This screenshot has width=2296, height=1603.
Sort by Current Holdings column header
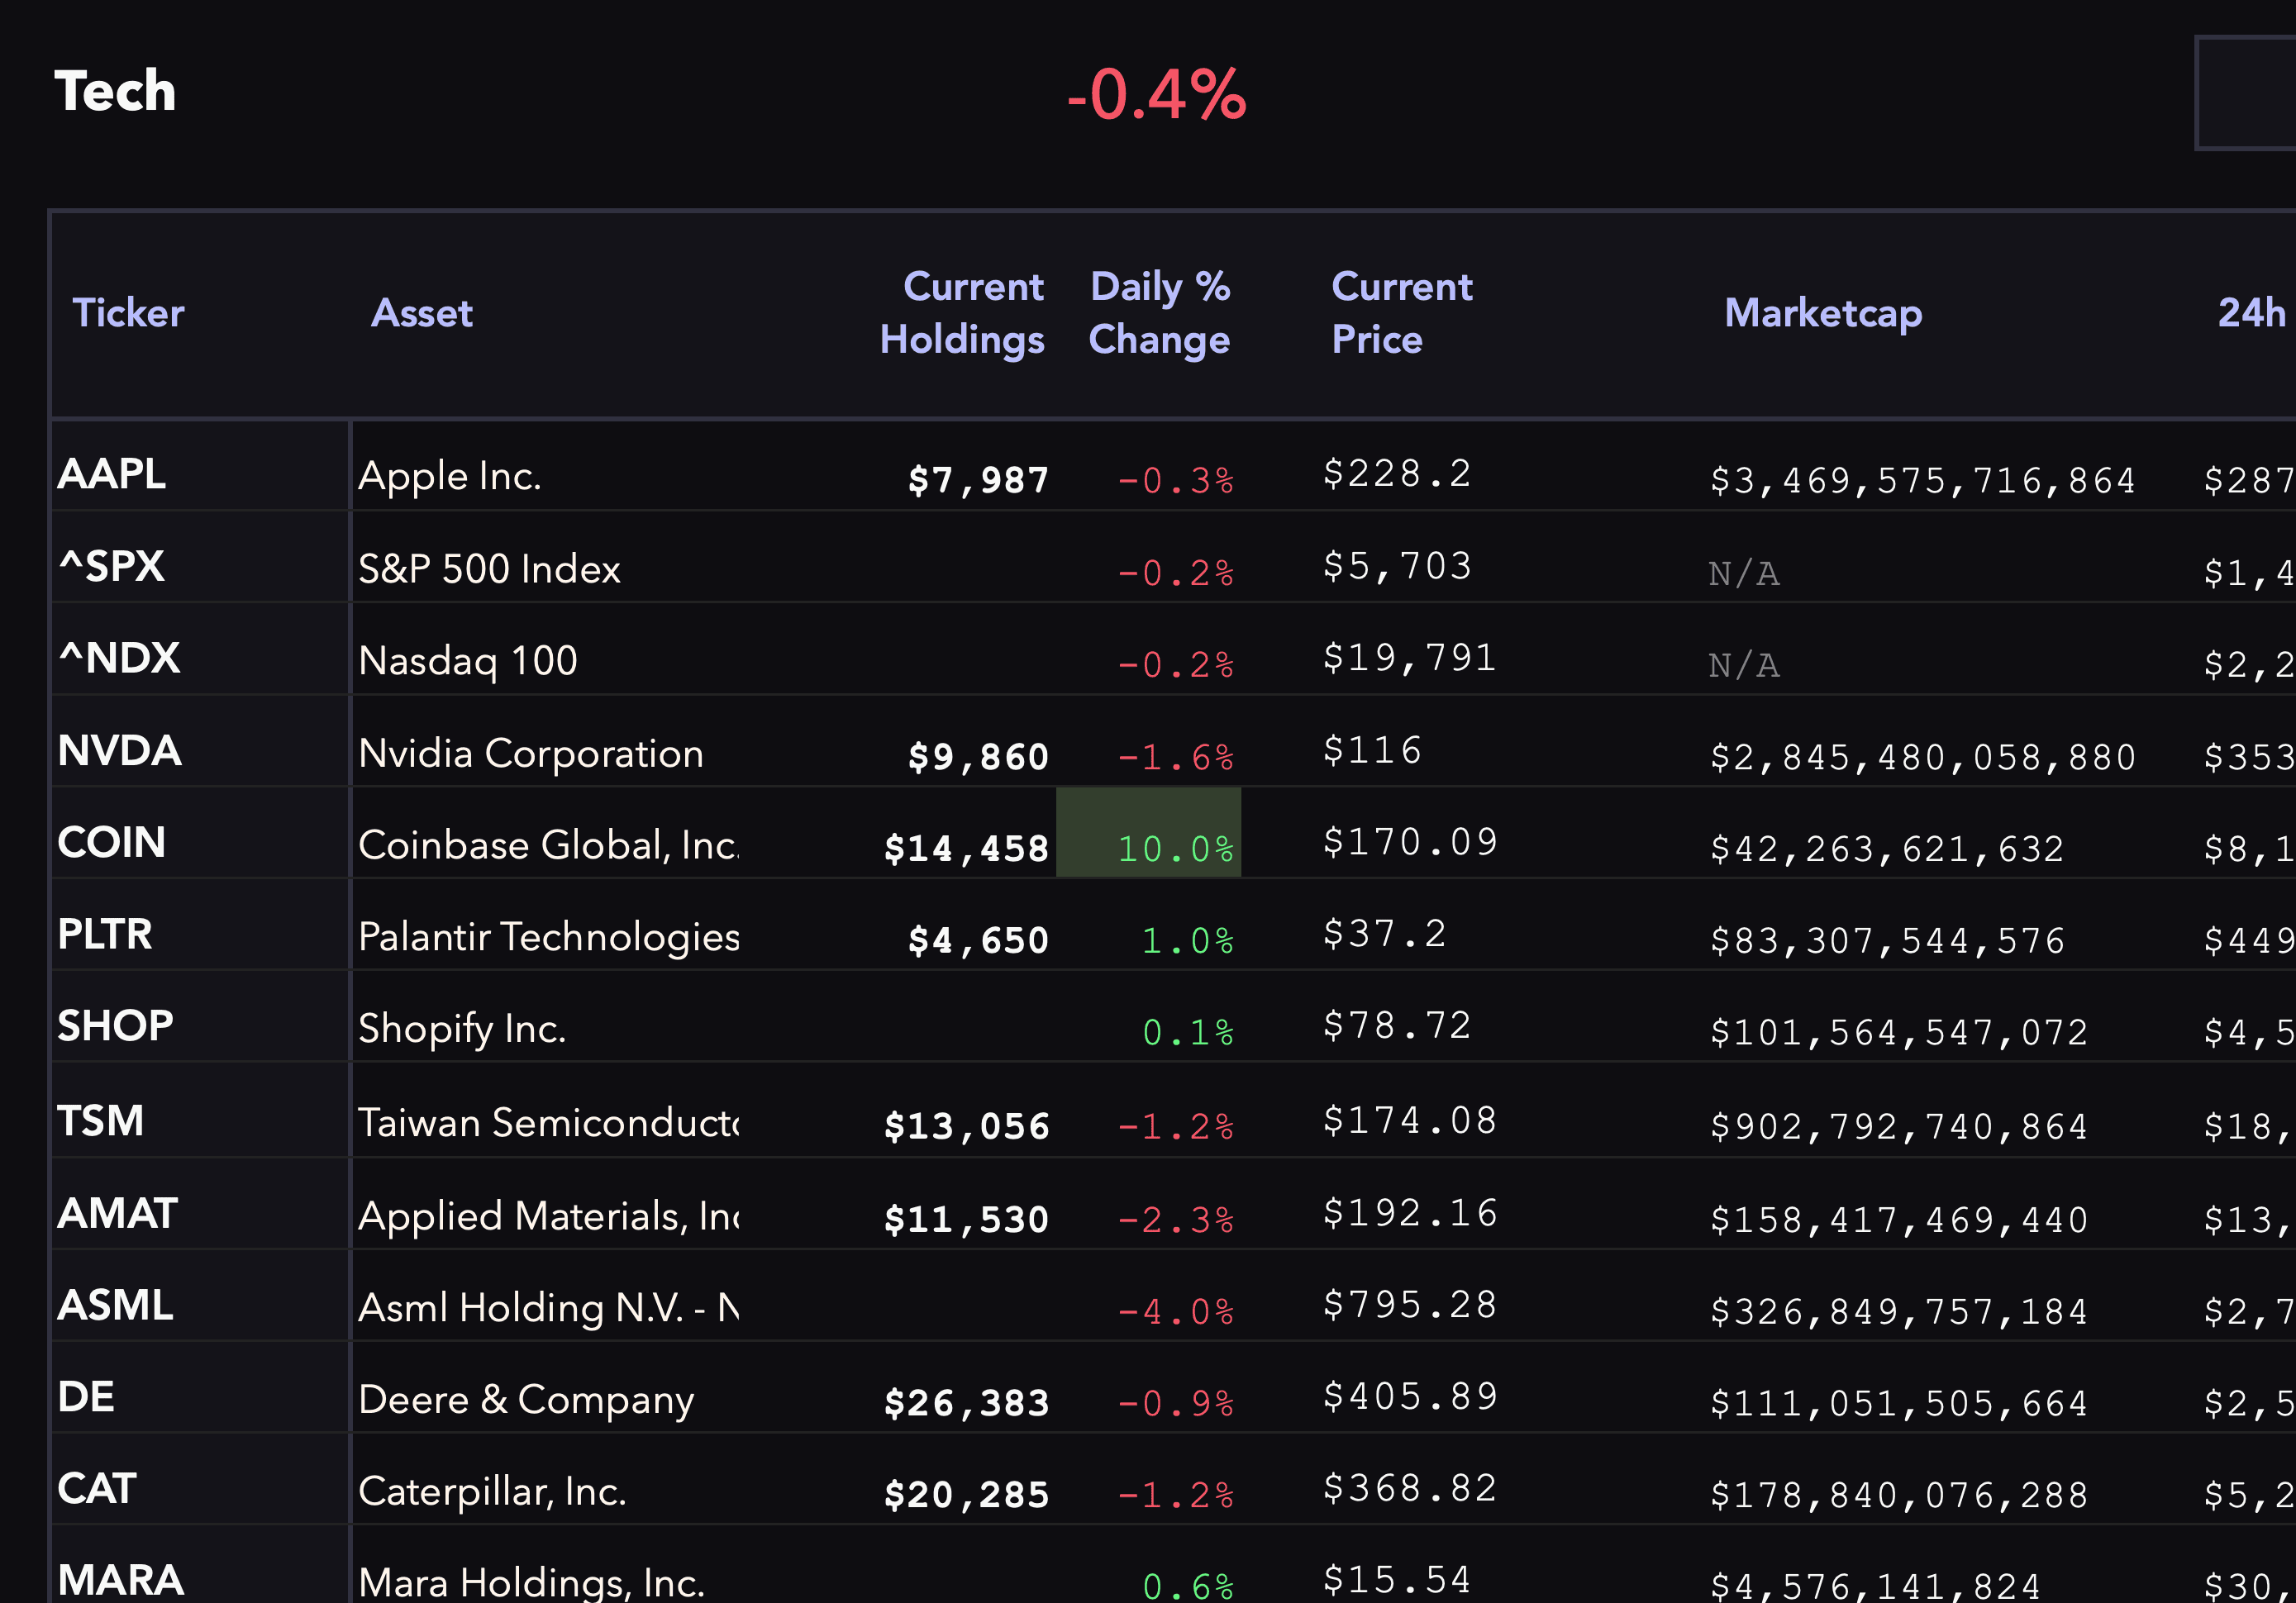click(962, 313)
